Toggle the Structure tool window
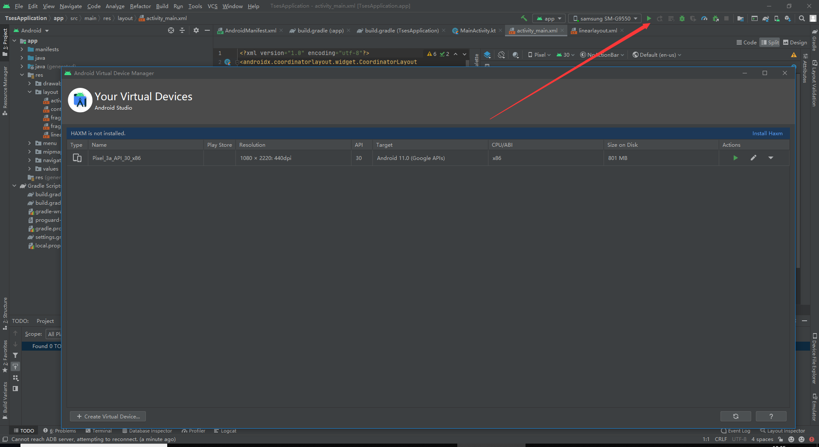 click(5, 313)
